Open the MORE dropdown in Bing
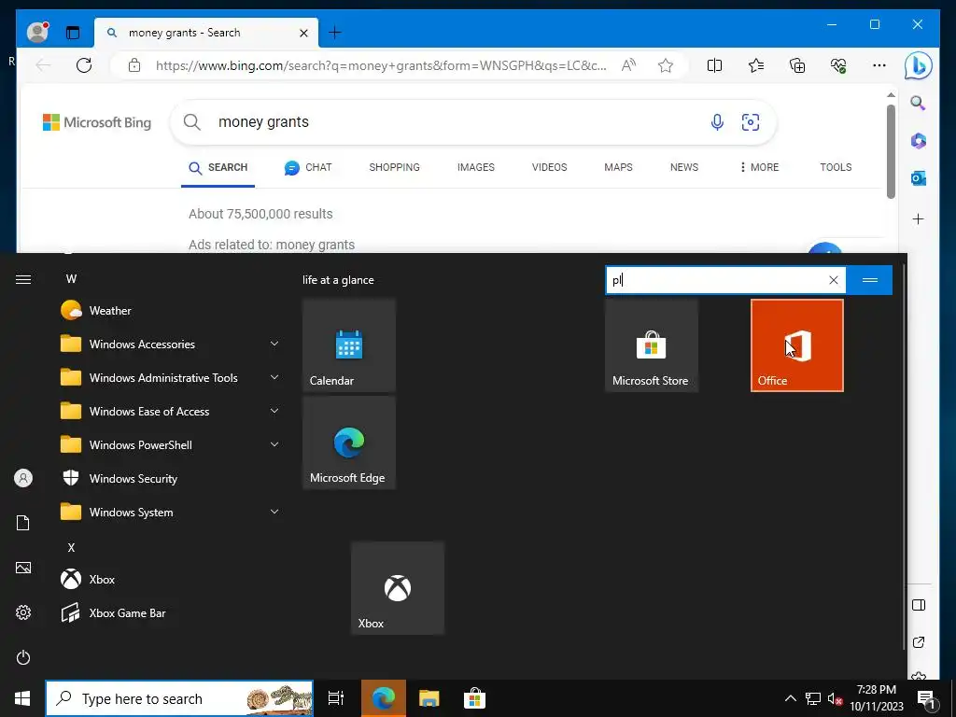 pos(759,167)
